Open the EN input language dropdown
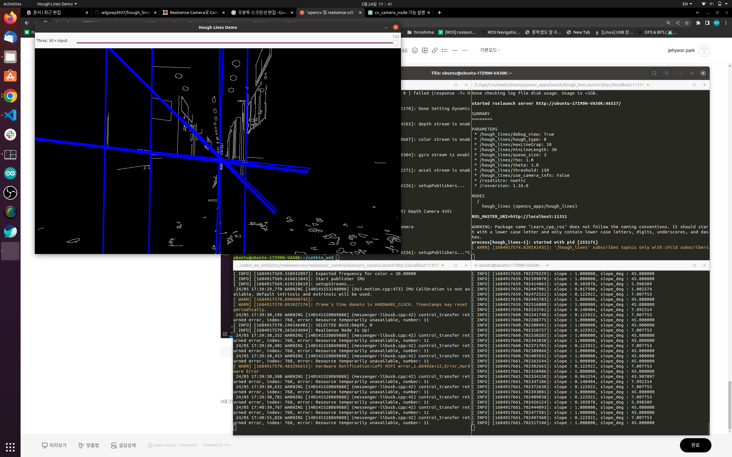The image size is (732, 457). 687,4
